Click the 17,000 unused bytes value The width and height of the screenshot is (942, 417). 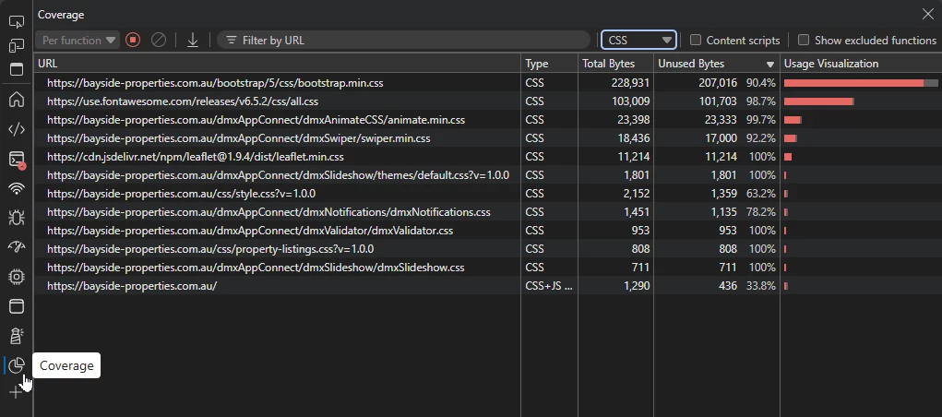pos(721,138)
